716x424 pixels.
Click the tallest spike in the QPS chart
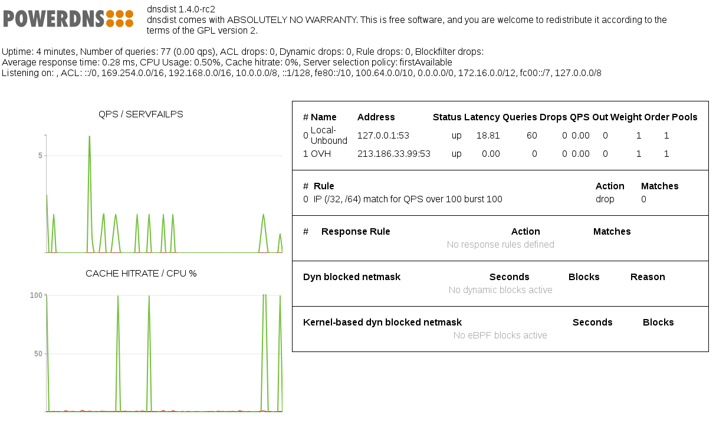click(89, 138)
